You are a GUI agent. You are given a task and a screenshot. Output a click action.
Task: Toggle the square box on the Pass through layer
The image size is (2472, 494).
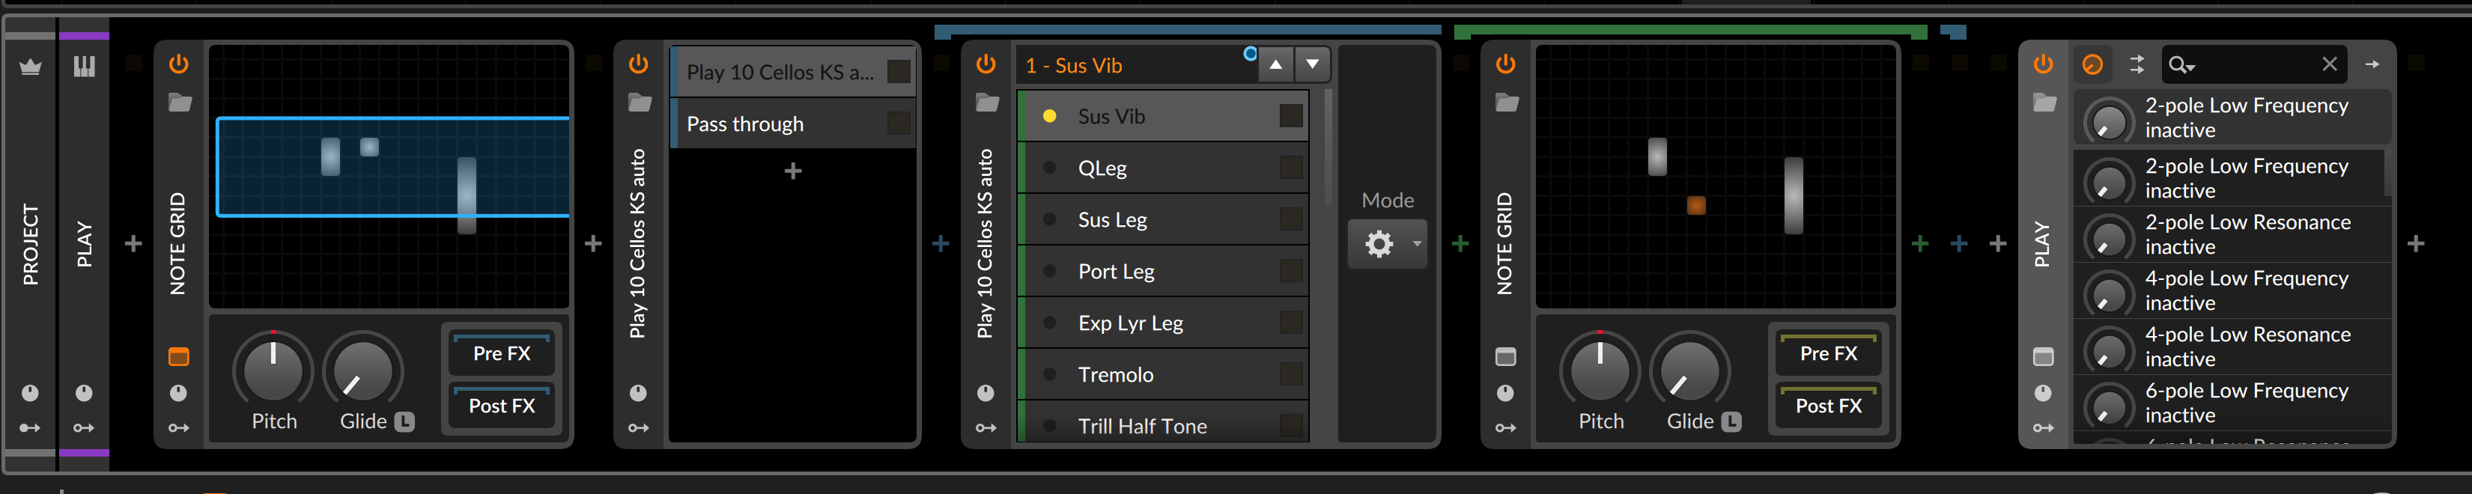[898, 124]
